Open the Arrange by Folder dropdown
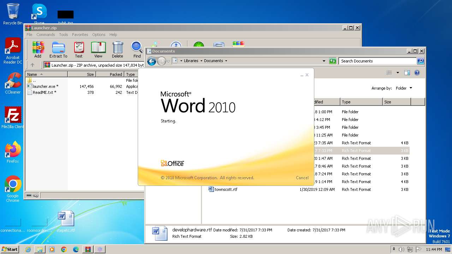 click(x=404, y=88)
